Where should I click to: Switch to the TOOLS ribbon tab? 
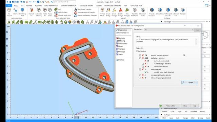tap(16, 6)
